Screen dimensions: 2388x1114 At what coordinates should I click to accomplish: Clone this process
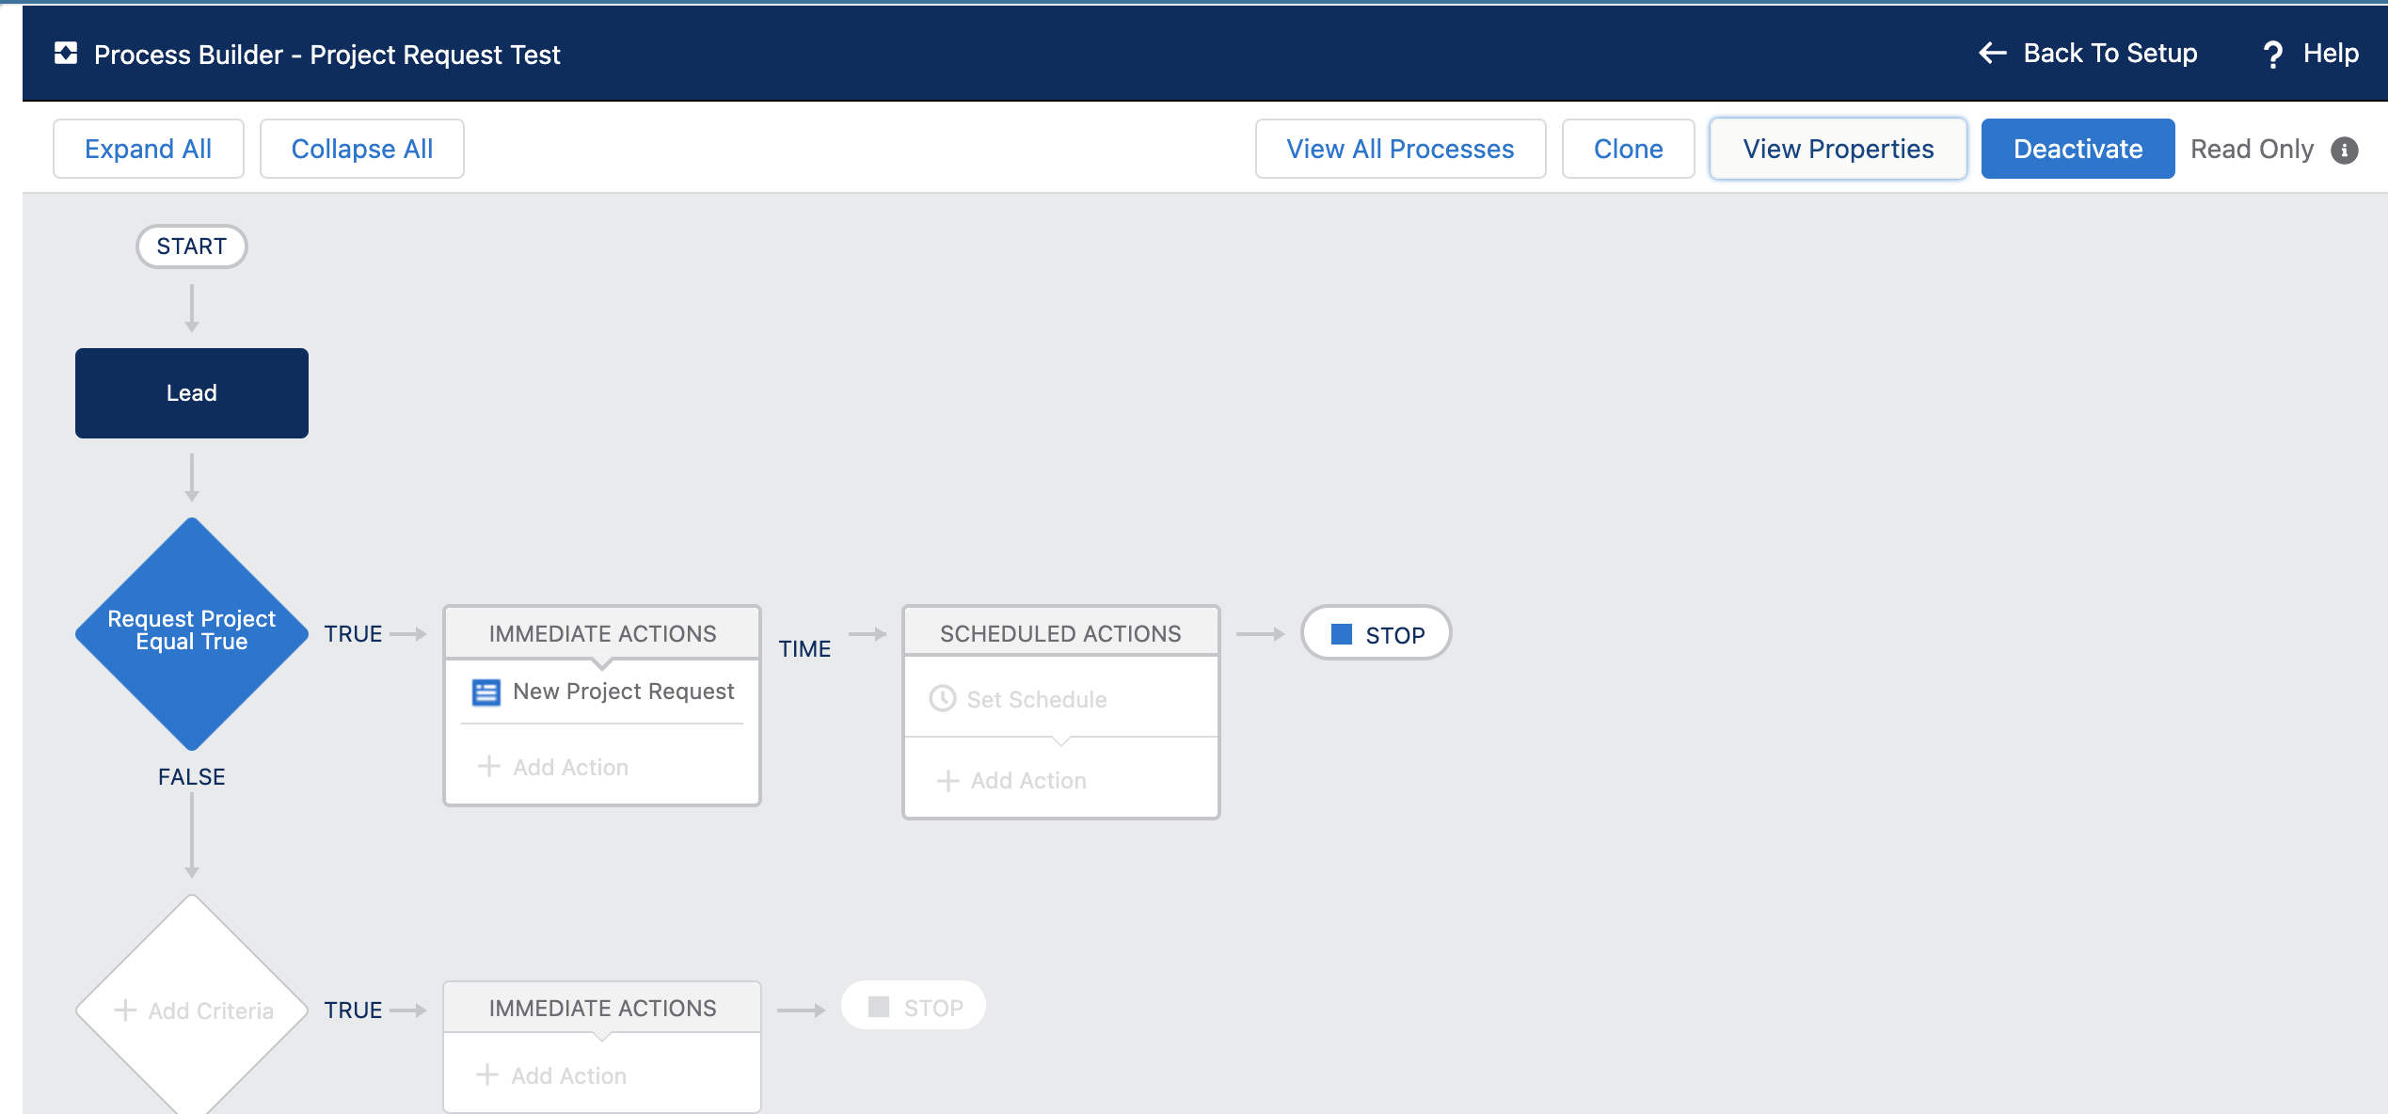(1628, 149)
